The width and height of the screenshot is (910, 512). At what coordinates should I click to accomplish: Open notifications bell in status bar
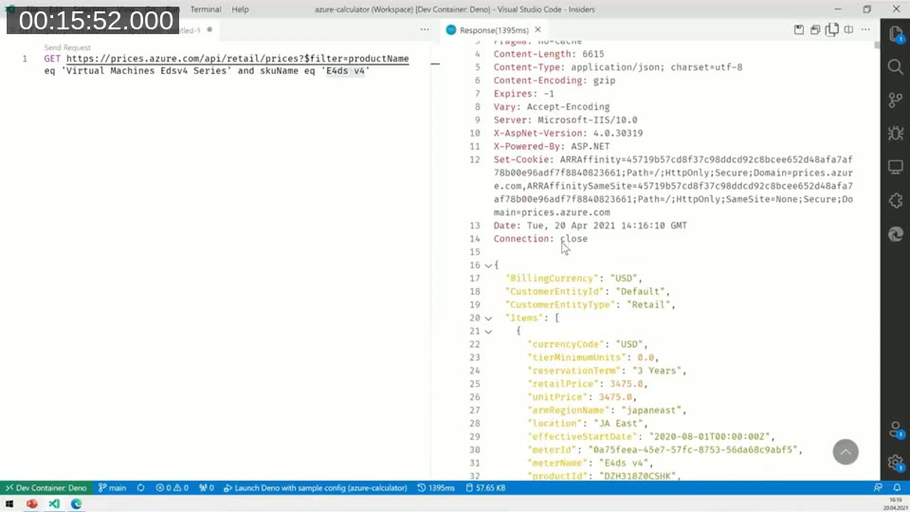pyautogui.click(x=897, y=487)
